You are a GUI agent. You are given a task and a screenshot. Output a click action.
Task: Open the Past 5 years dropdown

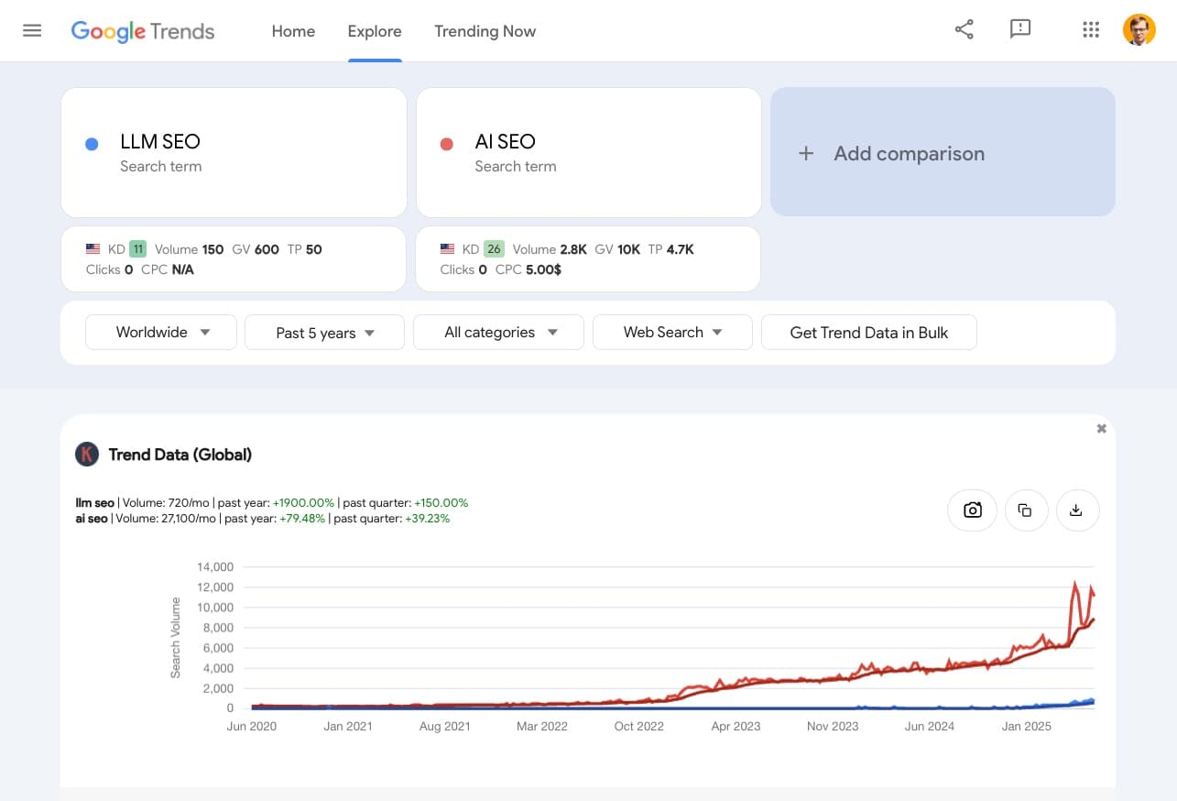click(324, 332)
